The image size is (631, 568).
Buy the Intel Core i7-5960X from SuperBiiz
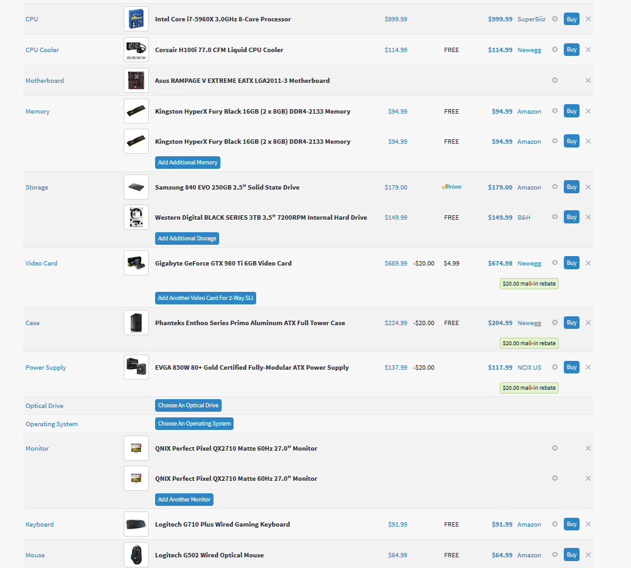click(571, 19)
